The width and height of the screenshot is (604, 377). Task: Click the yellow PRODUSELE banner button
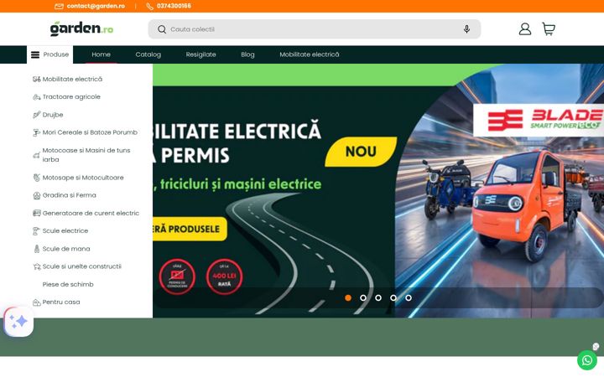[190, 229]
